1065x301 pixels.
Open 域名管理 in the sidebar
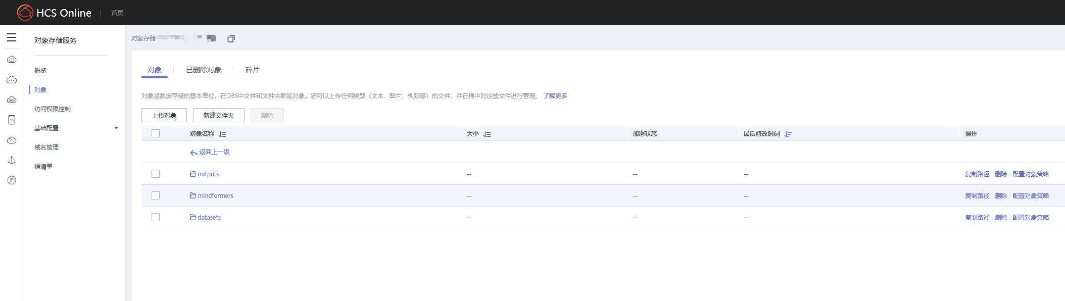(46, 147)
